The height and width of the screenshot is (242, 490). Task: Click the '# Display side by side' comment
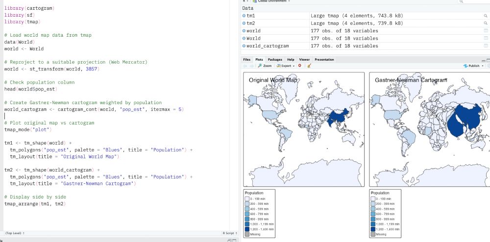pos(35,197)
